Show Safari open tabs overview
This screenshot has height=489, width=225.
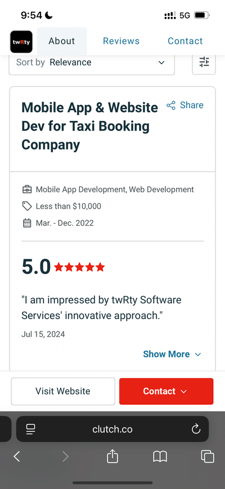point(208,457)
